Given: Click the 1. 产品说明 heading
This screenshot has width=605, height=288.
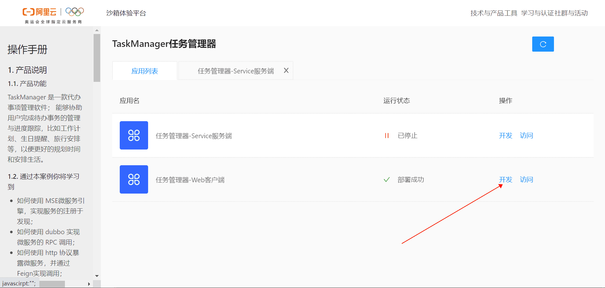Looking at the screenshot, I should point(27,70).
